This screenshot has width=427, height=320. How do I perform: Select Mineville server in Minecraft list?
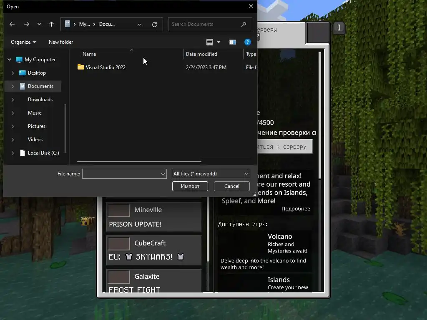click(x=153, y=217)
